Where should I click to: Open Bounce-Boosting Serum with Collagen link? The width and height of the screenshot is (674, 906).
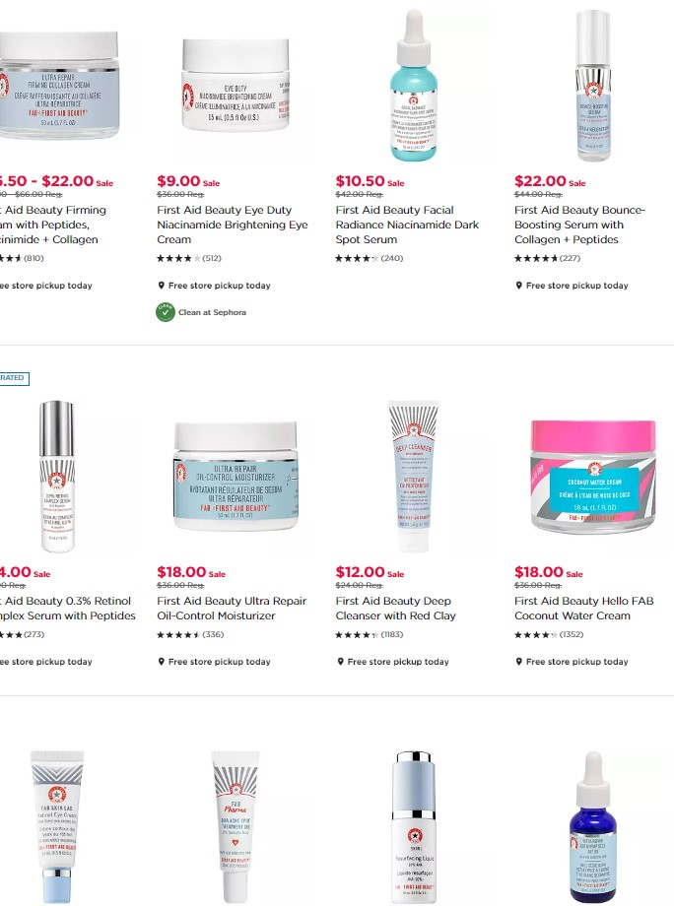pos(579,225)
